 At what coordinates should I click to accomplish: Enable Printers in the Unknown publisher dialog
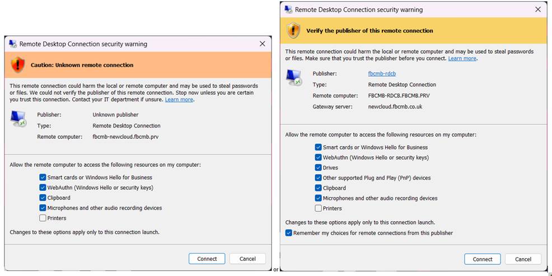coord(43,218)
